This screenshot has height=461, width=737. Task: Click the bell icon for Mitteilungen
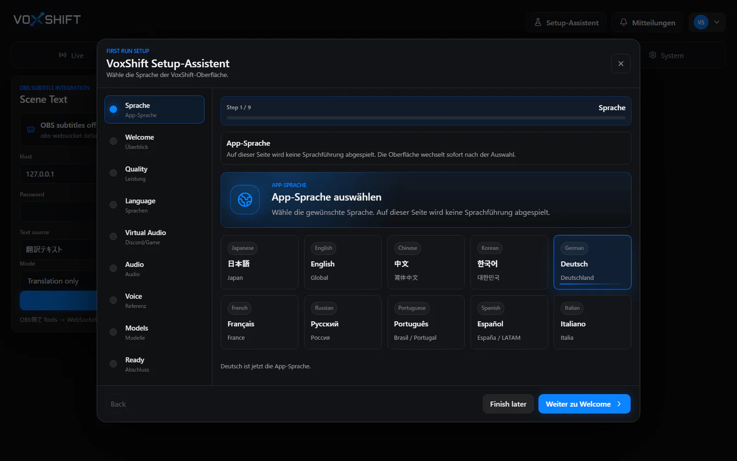[x=624, y=22]
